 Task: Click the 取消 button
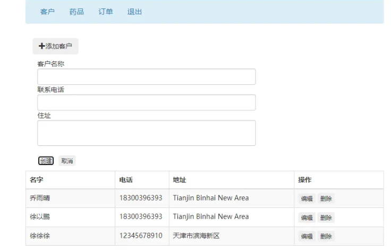point(67,161)
